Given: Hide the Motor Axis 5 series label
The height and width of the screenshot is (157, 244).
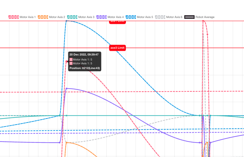Looking at the screenshot, I should click(145, 17).
